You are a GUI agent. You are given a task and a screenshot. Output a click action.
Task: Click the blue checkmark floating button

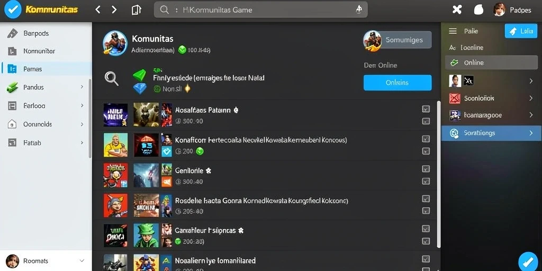point(528,261)
